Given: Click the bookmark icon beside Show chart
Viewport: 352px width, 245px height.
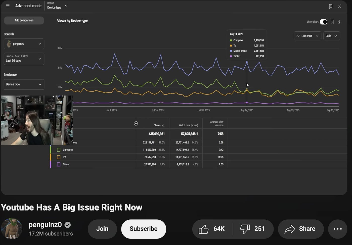Looking at the screenshot, I should 332,22.
